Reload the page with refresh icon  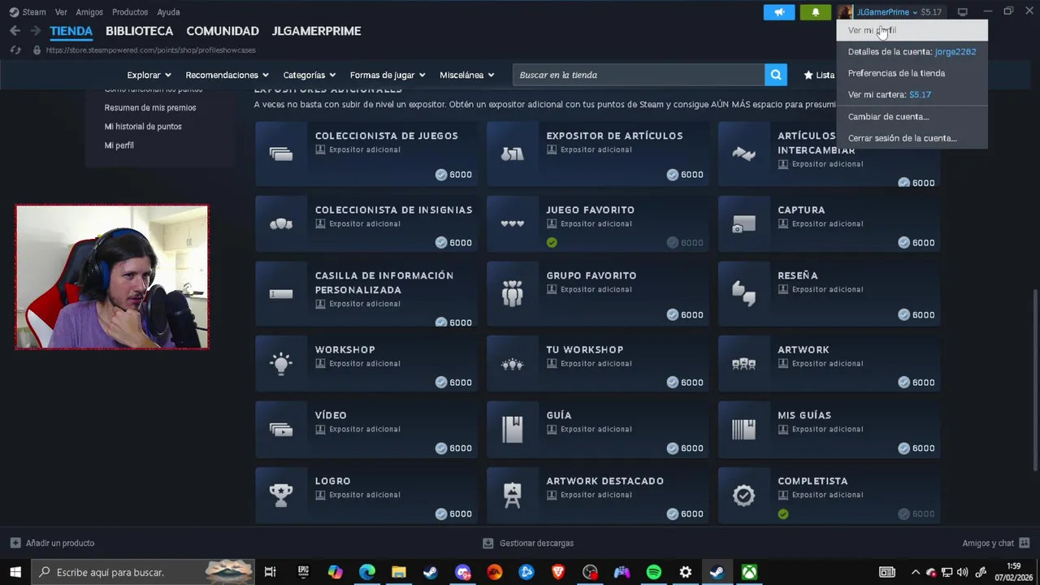(15, 50)
